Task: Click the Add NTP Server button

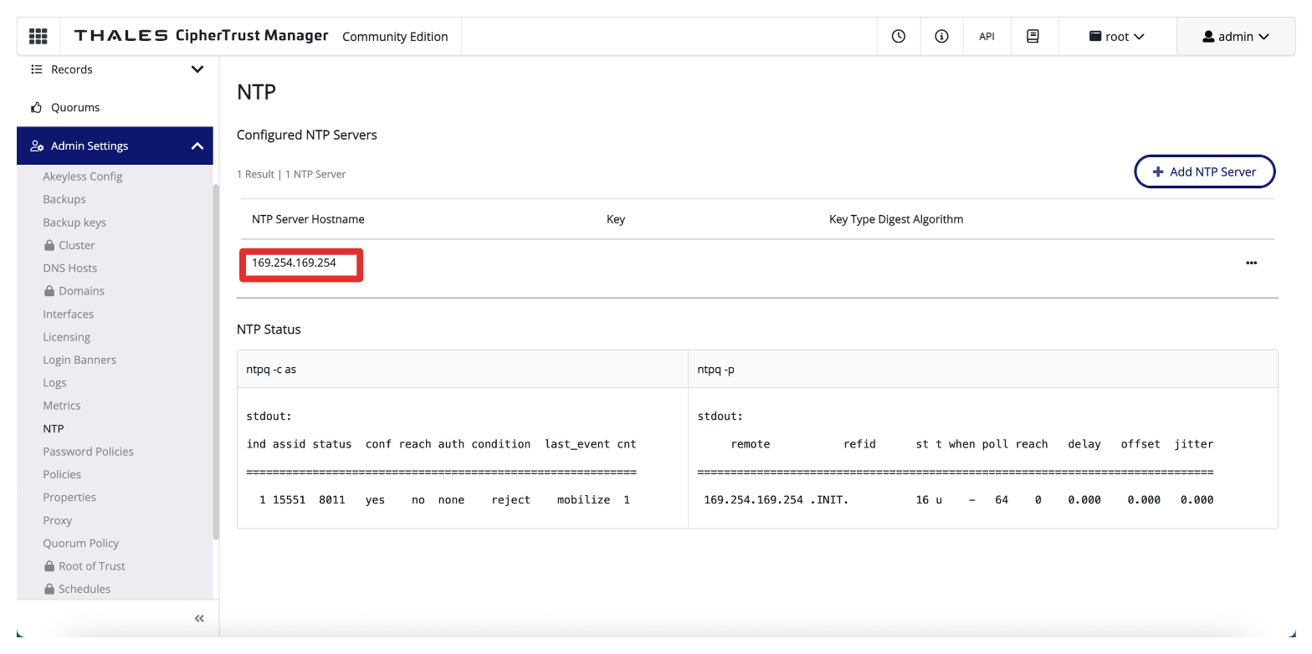Action: 1204,171
